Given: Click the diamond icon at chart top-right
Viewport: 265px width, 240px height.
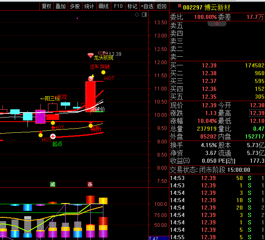Looking at the screenshot, I should pyautogui.click(x=137, y=15).
